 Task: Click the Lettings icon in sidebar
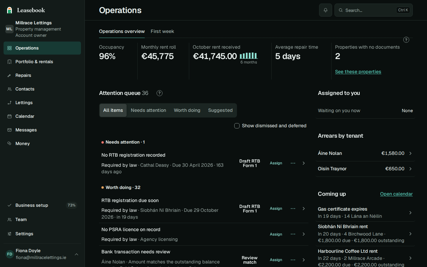(x=9, y=103)
